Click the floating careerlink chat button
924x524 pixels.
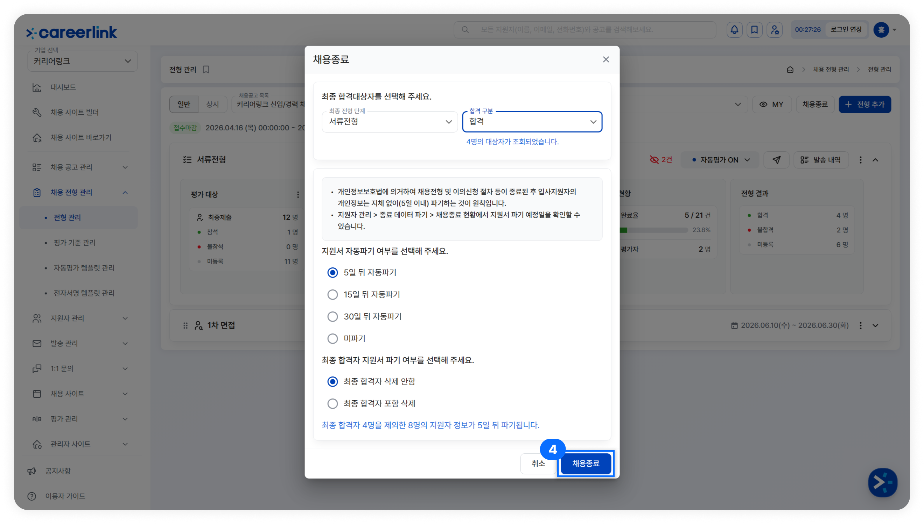(883, 482)
